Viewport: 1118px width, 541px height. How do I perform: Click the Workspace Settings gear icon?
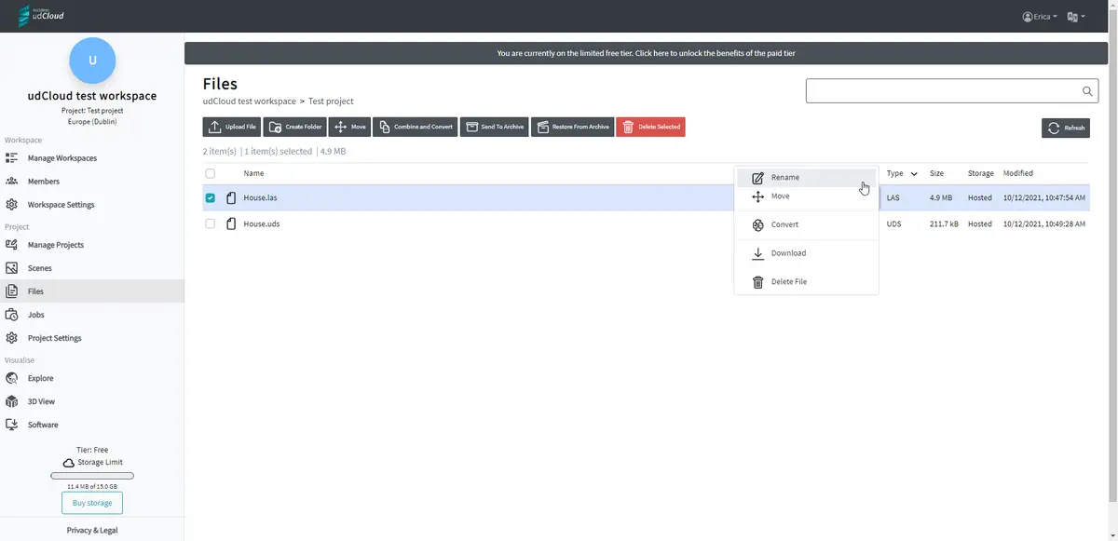point(12,205)
